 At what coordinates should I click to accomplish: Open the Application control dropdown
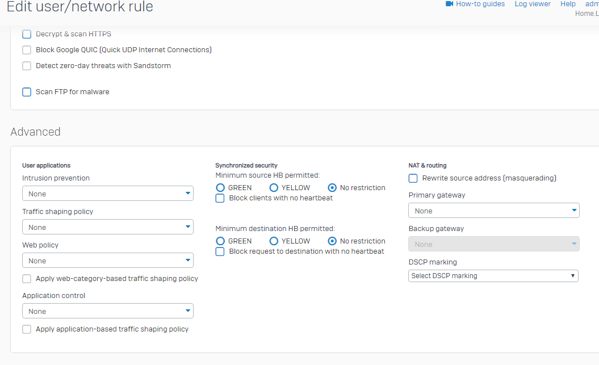tap(107, 311)
